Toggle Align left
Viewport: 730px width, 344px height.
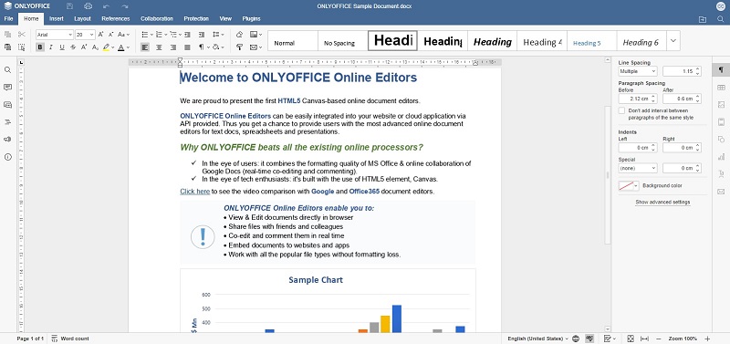[x=145, y=47]
